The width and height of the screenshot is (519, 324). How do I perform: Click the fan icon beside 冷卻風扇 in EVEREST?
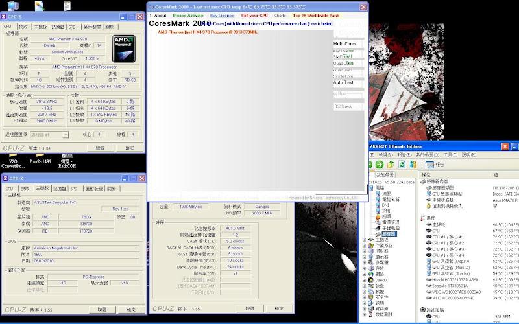click(423, 310)
